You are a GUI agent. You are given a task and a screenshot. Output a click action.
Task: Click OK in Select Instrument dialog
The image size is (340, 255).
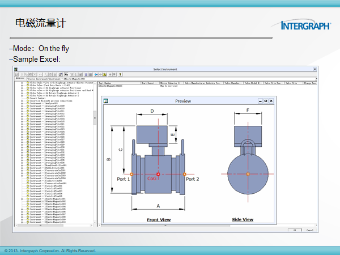pos(295,230)
